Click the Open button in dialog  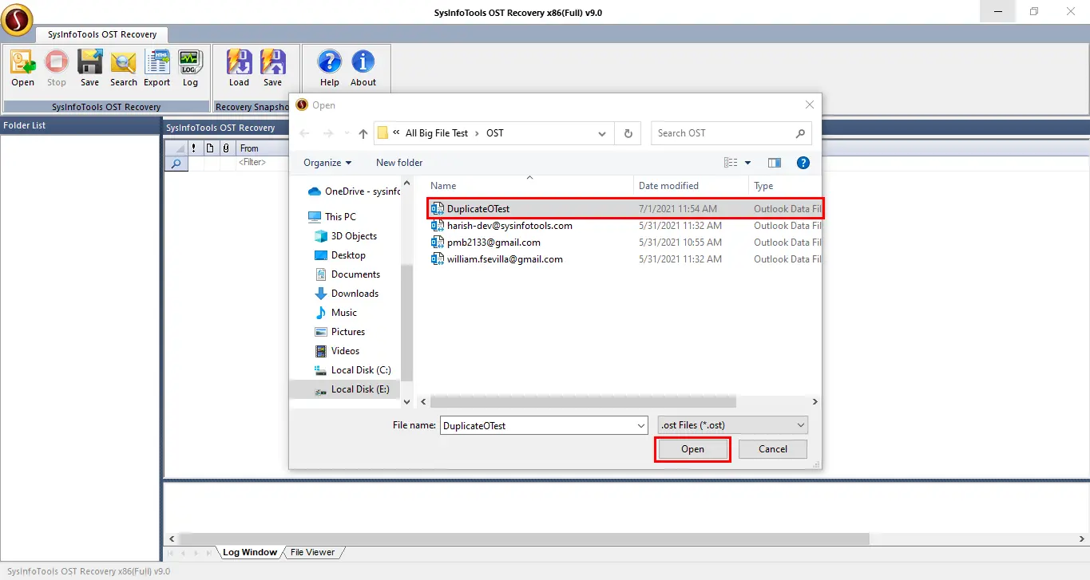(692, 449)
